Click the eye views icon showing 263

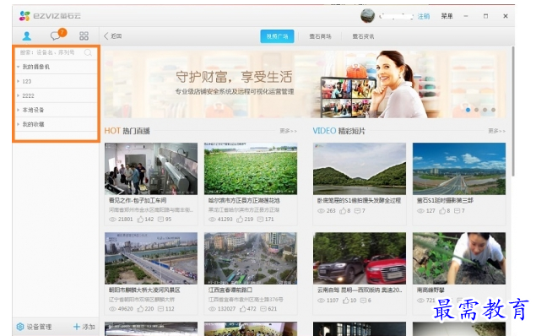pos(321,211)
